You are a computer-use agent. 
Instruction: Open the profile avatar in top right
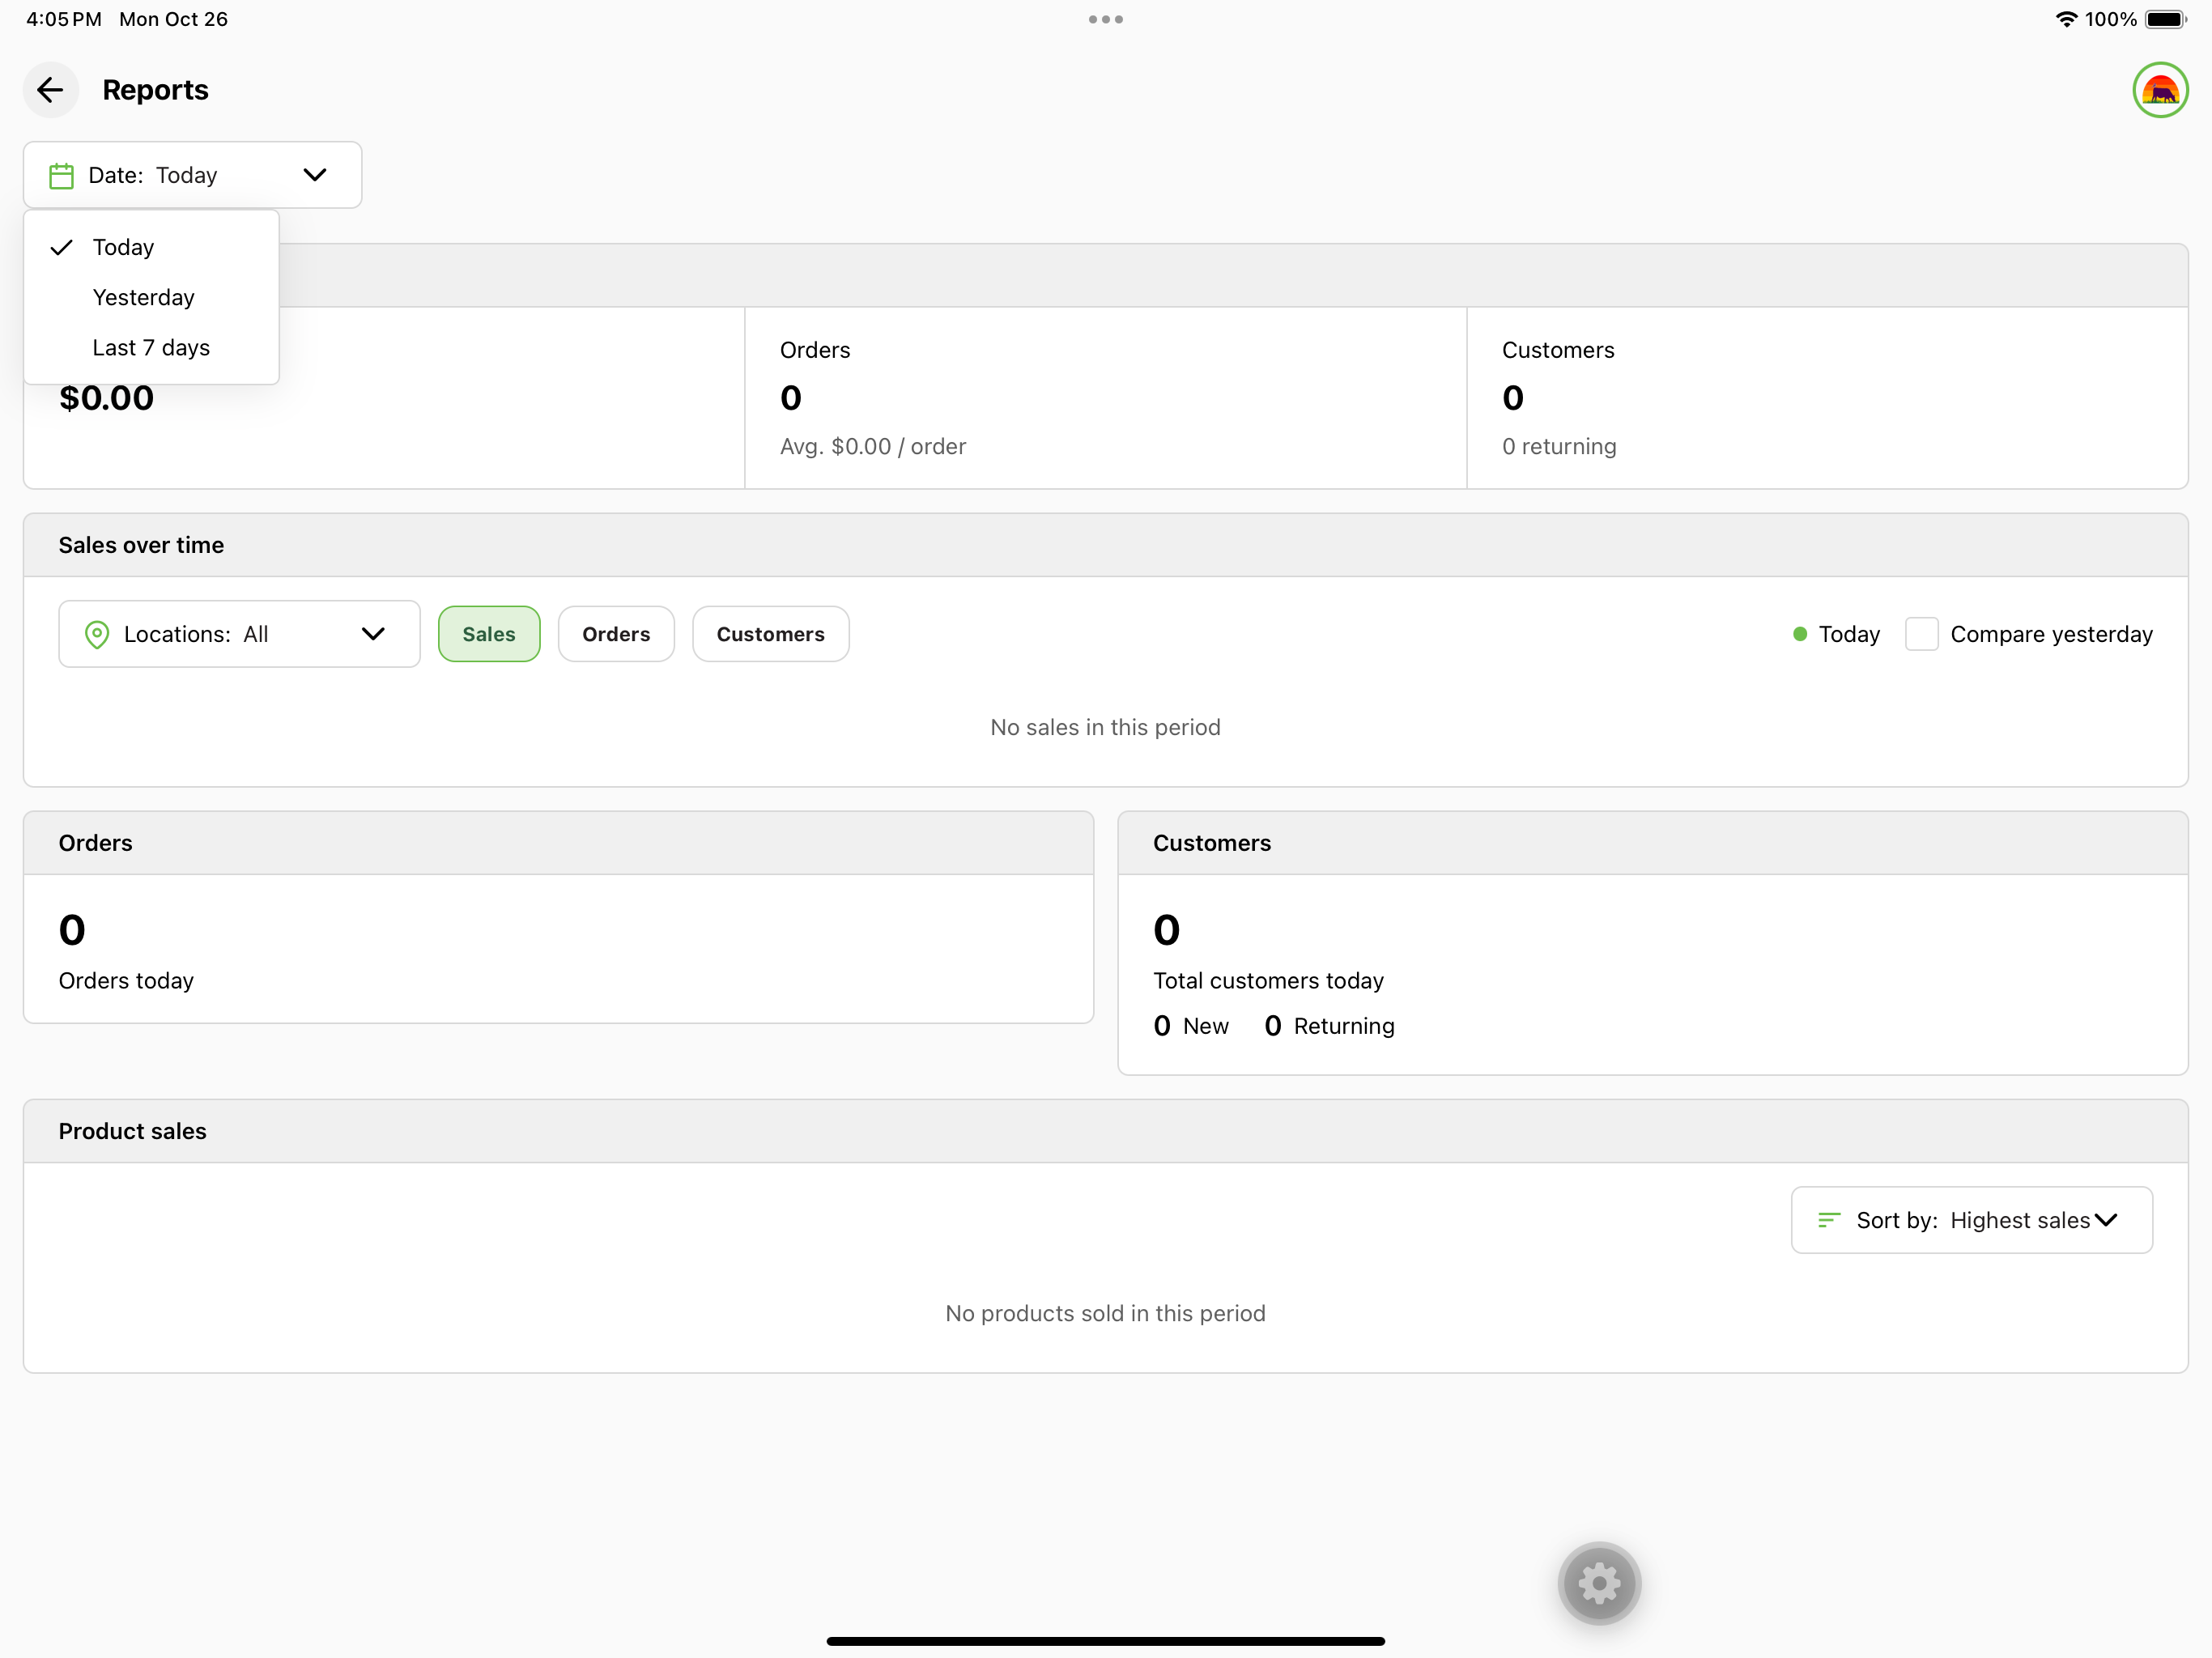2160,90
